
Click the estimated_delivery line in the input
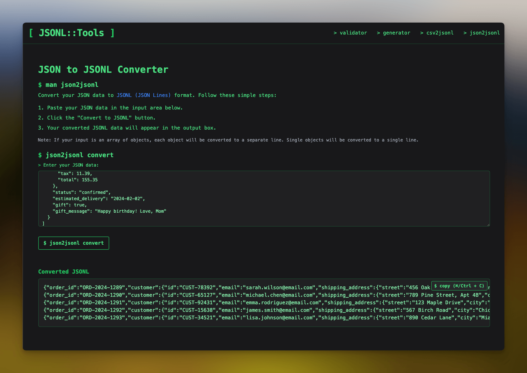(x=98, y=198)
